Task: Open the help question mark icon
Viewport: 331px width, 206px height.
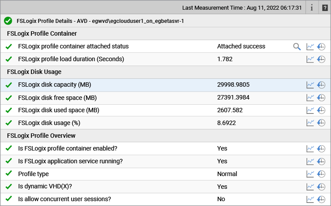Action: click(325, 8)
